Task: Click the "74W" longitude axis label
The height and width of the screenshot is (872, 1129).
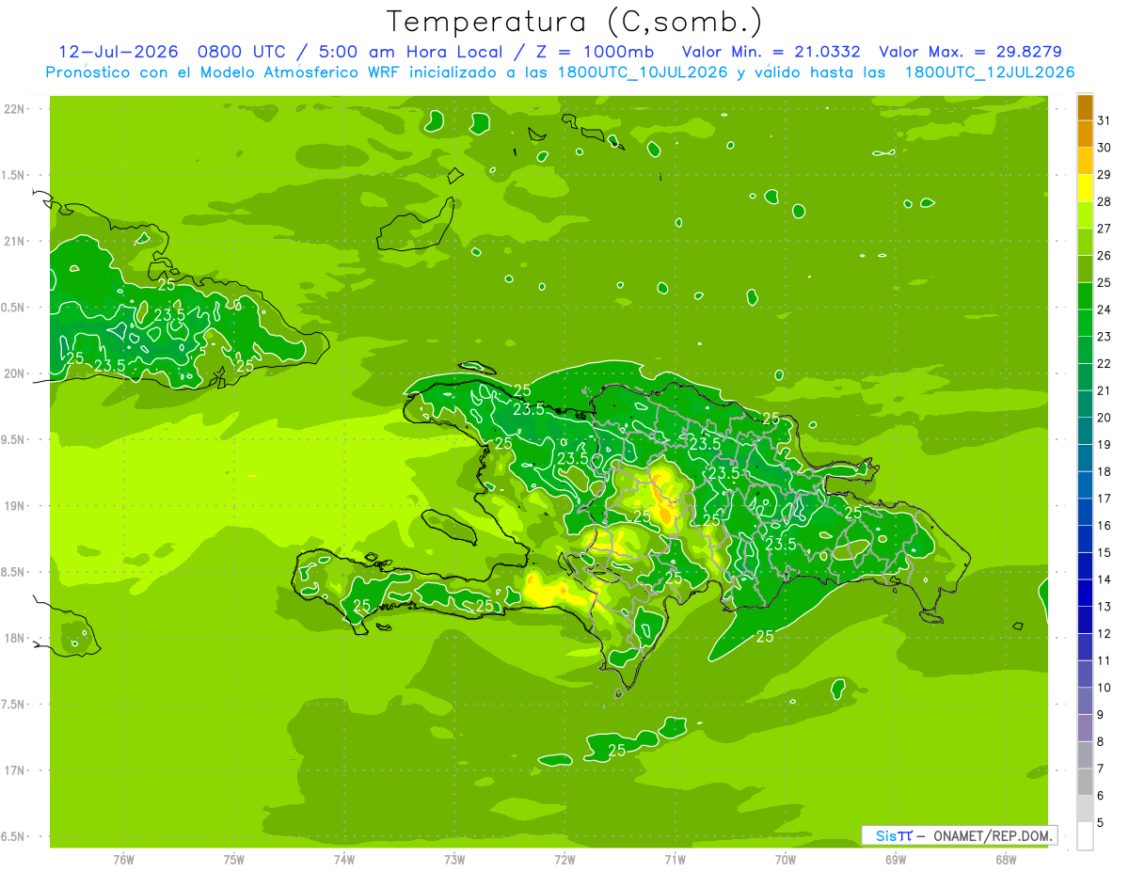Action: 344,860
